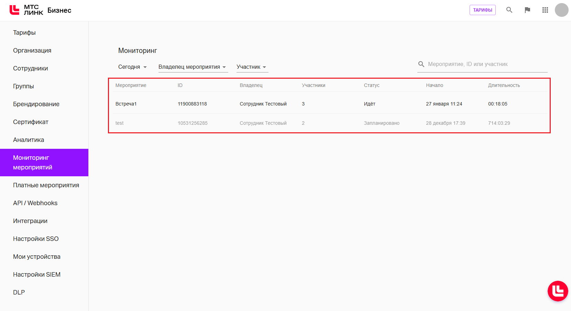Open the user profile avatar
571x311 pixels.
[561, 10]
